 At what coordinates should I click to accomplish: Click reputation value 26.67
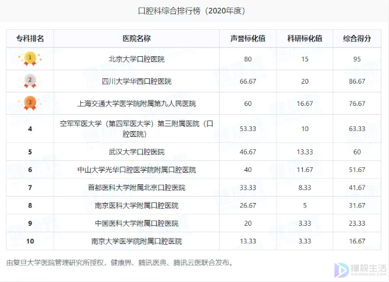point(248,205)
